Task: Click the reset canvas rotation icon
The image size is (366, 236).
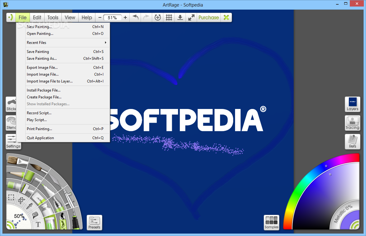Action: pyautogui.click(x=157, y=17)
